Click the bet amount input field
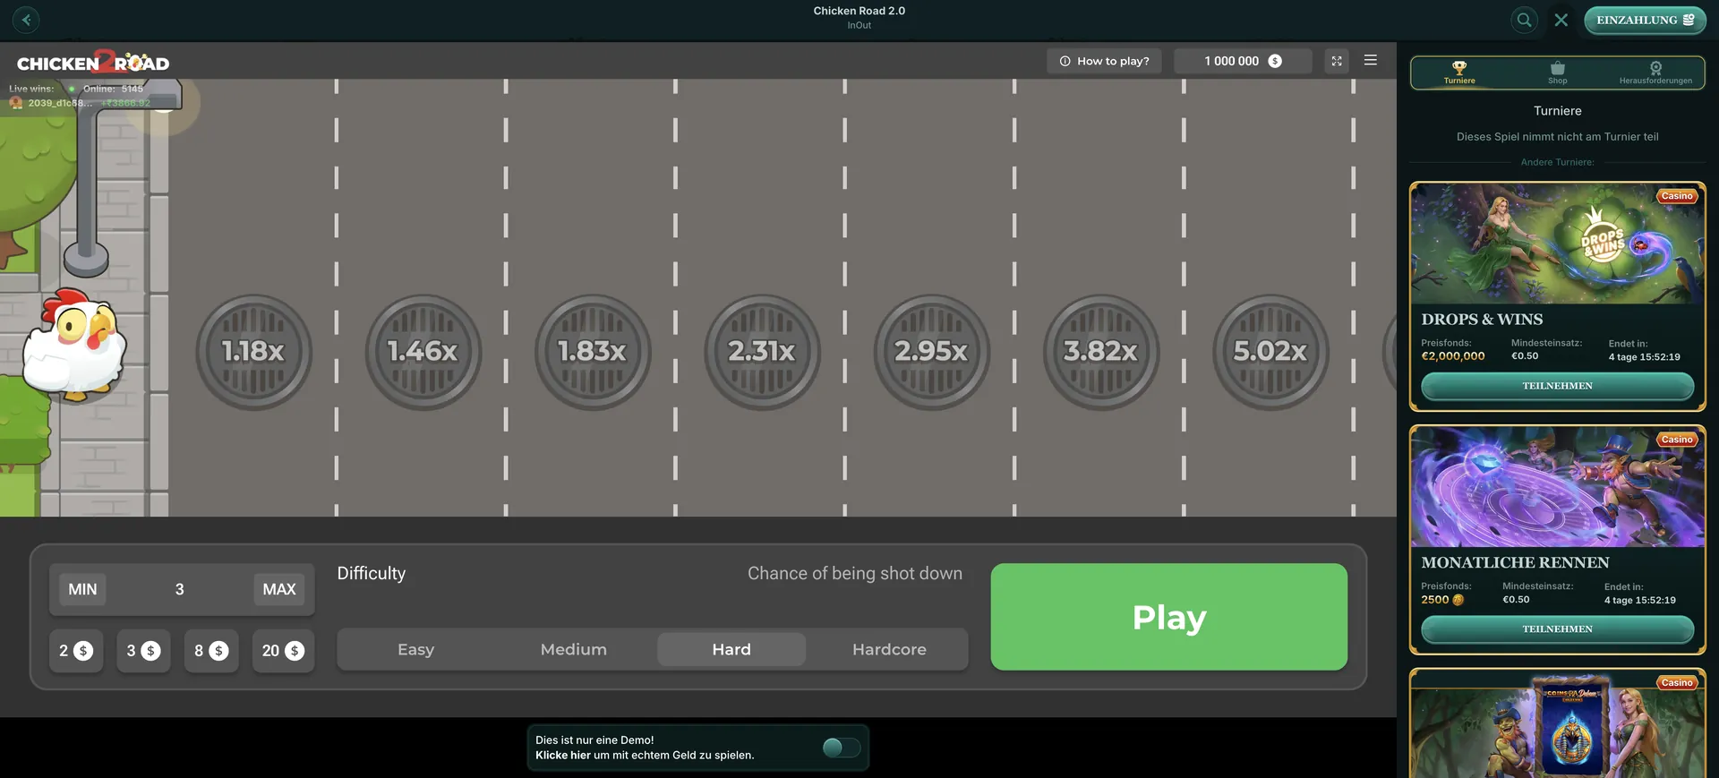The width and height of the screenshot is (1719, 778). (180, 589)
